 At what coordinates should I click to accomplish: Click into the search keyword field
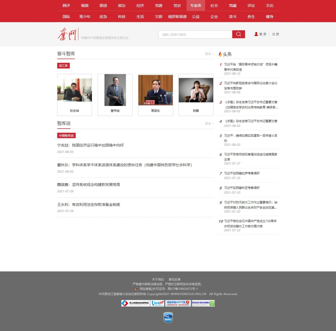[195, 34]
